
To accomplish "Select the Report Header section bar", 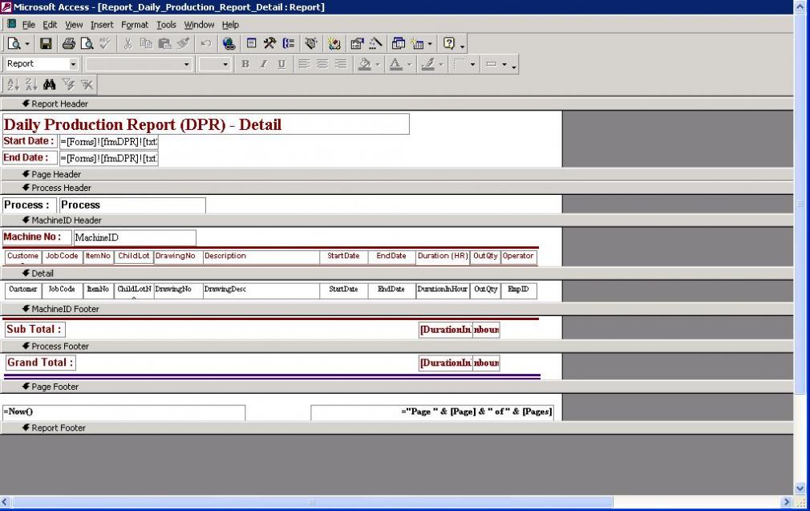I will [397, 103].
